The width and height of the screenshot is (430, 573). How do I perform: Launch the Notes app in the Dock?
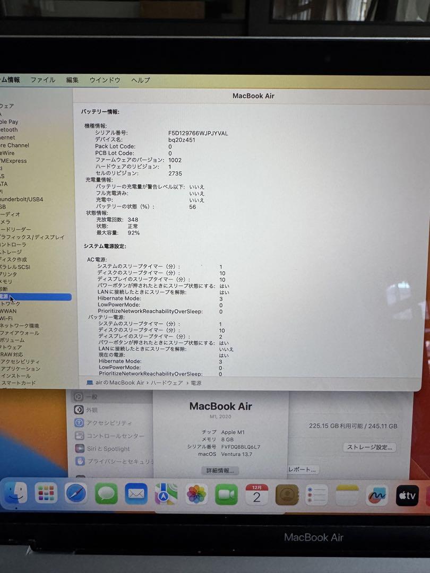click(x=347, y=495)
